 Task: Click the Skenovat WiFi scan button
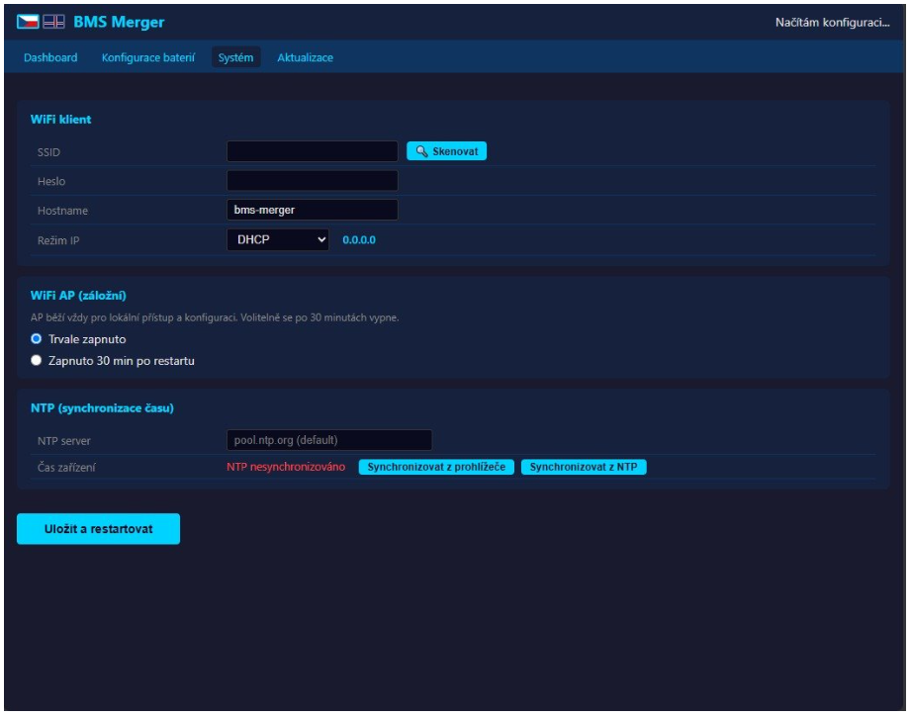click(446, 151)
